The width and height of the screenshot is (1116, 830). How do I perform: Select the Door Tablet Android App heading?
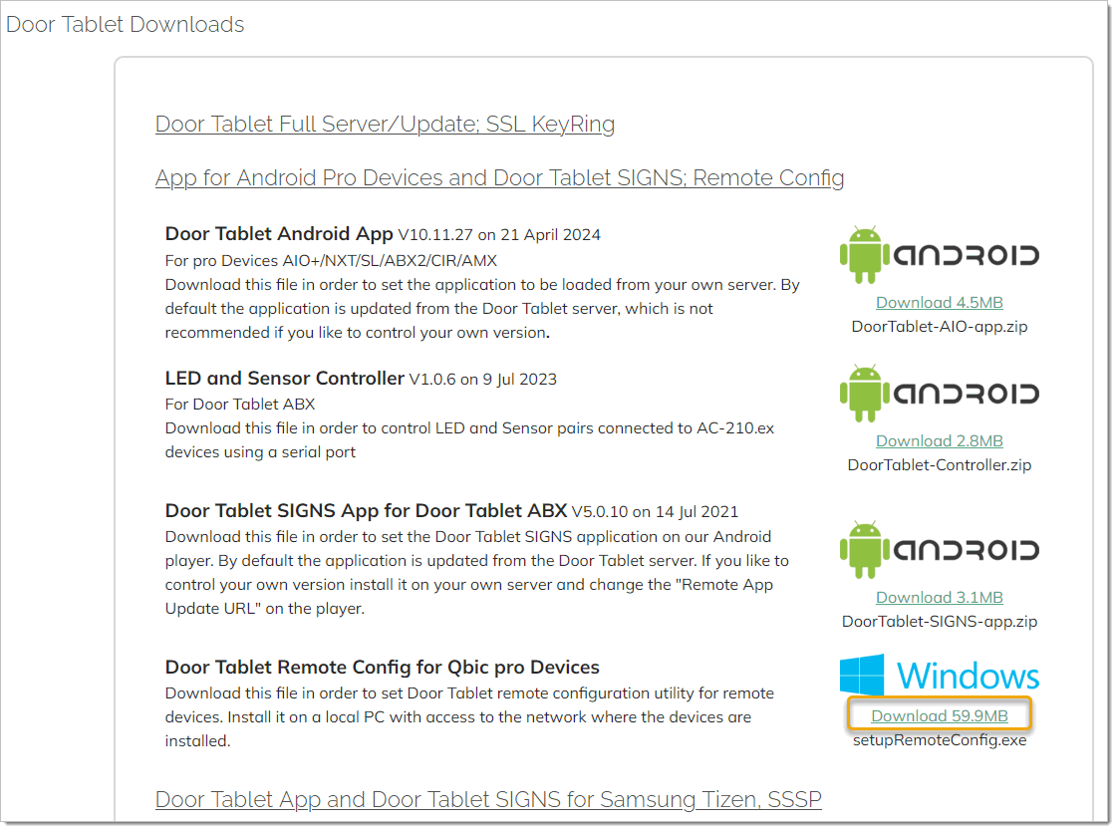(279, 234)
